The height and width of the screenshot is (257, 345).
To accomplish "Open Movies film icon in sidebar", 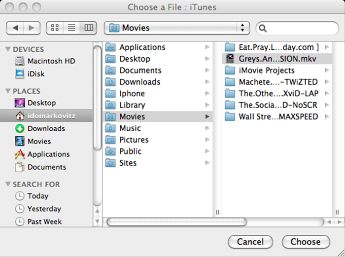I will (20, 141).
